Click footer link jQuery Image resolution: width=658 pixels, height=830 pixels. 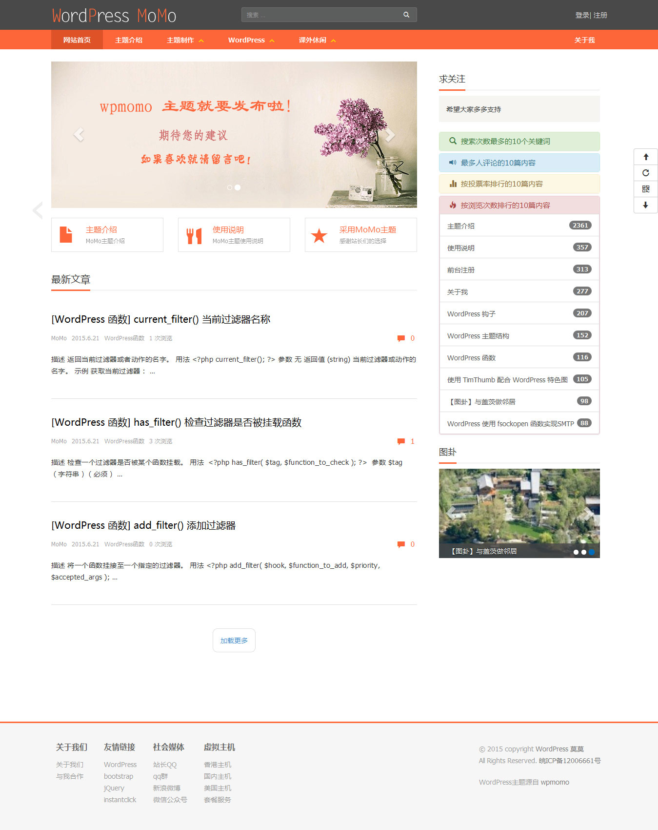click(x=114, y=788)
